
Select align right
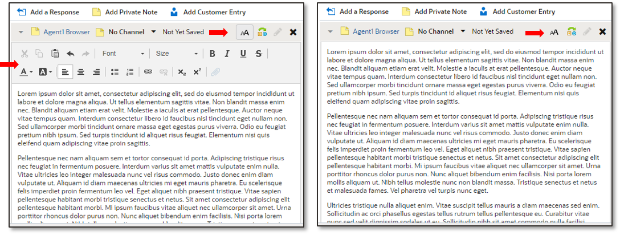click(x=96, y=72)
